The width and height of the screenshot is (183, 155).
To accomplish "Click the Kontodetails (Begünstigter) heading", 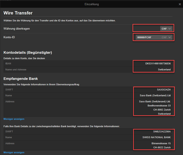I will [28, 52].
